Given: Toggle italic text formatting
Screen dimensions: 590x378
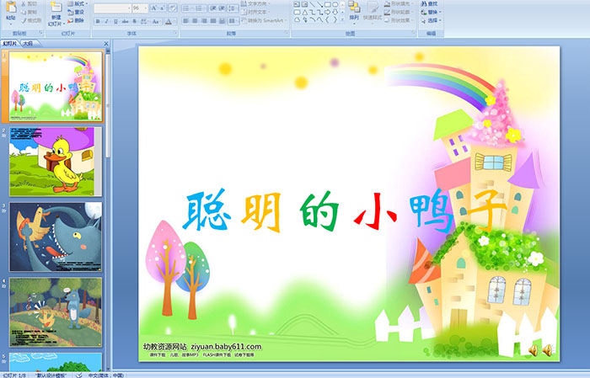Looking at the screenshot, I should [105, 20].
